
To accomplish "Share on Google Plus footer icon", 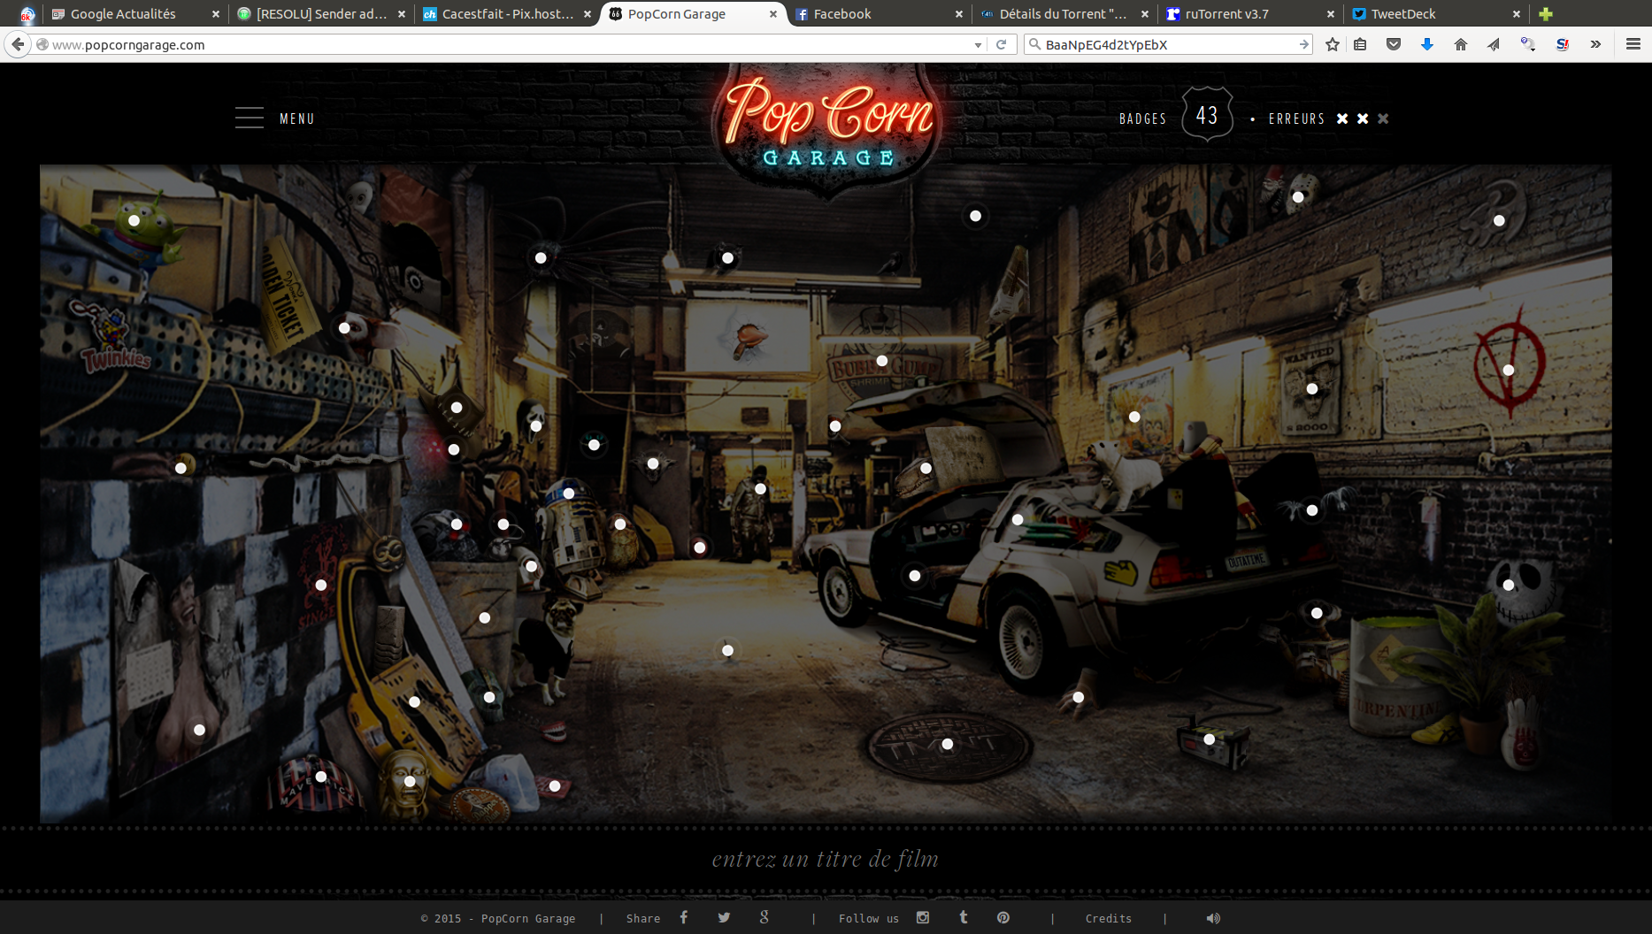I will 765,917.
